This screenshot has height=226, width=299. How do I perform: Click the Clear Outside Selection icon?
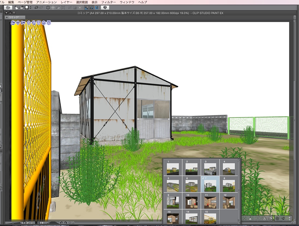pyautogui.click(x=53, y=8)
